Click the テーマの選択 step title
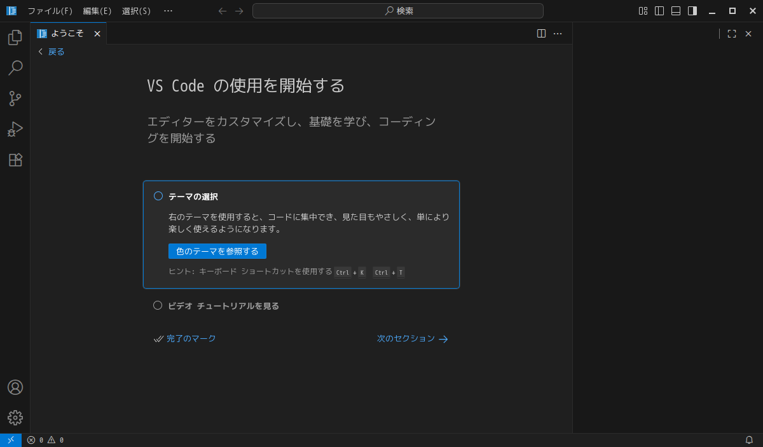The image size is (763, 447). coord(193,196)
